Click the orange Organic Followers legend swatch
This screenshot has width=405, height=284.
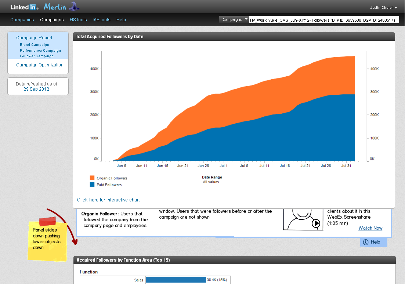tap(92, 178)
